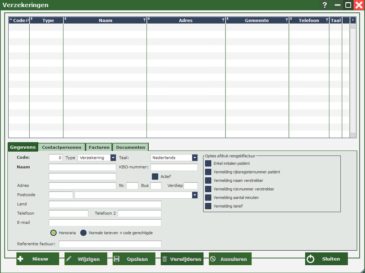Click the Code input field

click(x=56, y=158)
